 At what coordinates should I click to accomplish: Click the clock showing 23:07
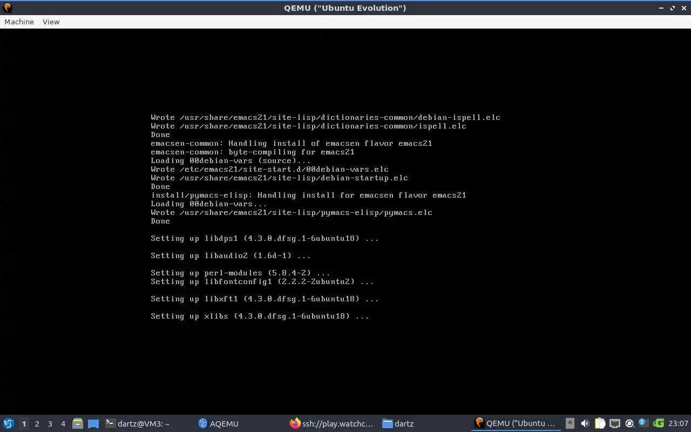click(678, 423)
